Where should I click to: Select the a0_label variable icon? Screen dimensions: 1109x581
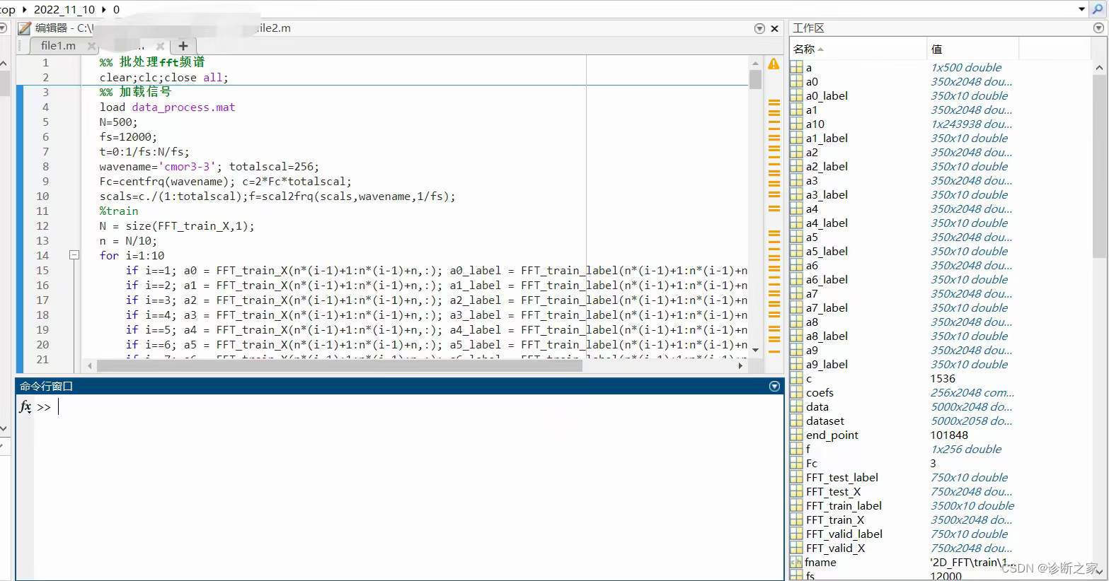click(x=796, y=95)
